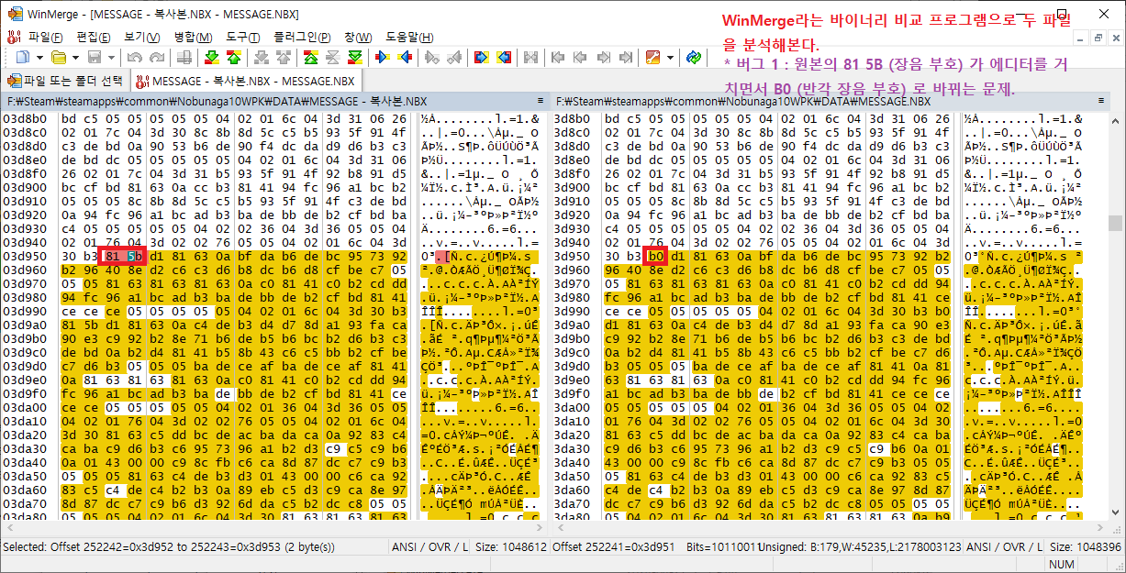Viewport: 1126px width, 573px height.
Task: Click the Undo toolbar icon
Action: tap(134, 57)
